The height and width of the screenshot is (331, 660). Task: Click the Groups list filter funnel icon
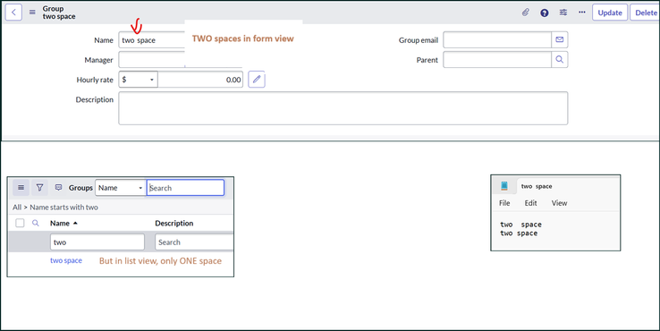point(39,187)
